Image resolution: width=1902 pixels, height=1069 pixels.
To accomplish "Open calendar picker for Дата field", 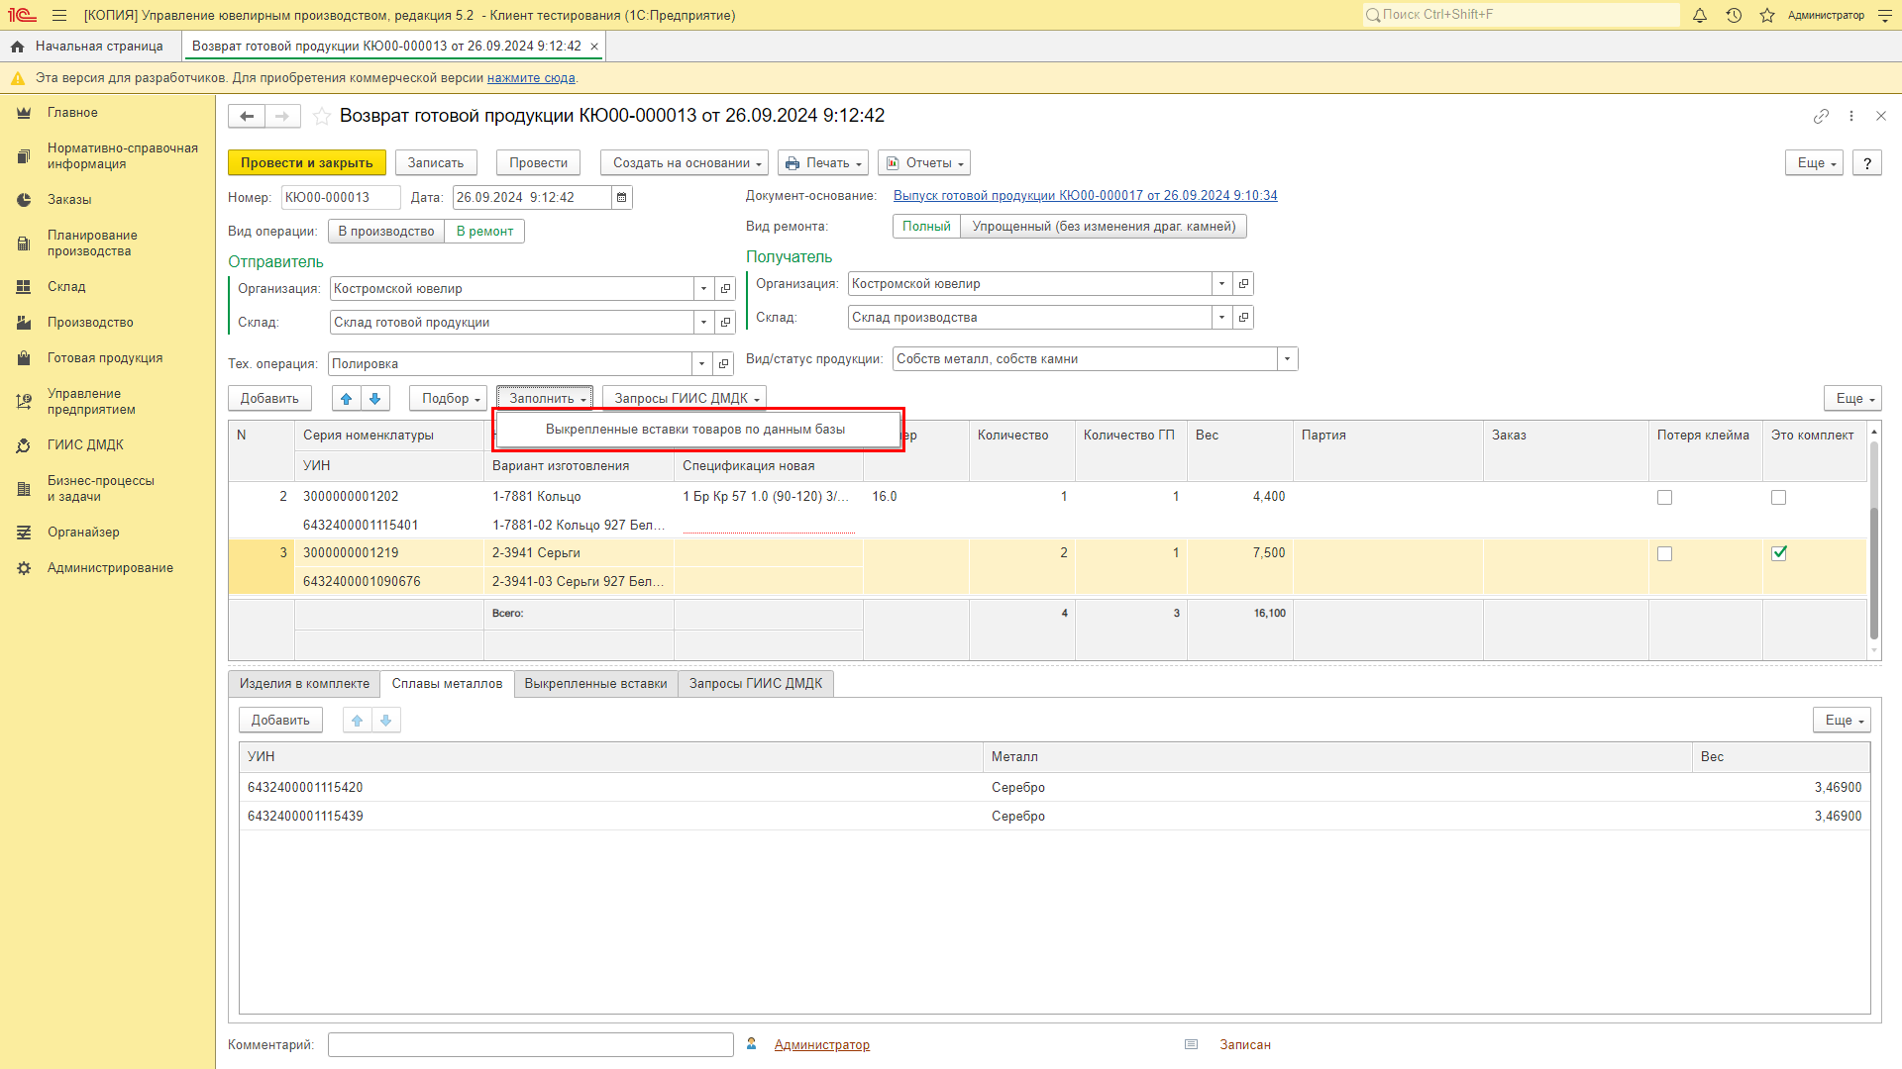I will (622, 198).
